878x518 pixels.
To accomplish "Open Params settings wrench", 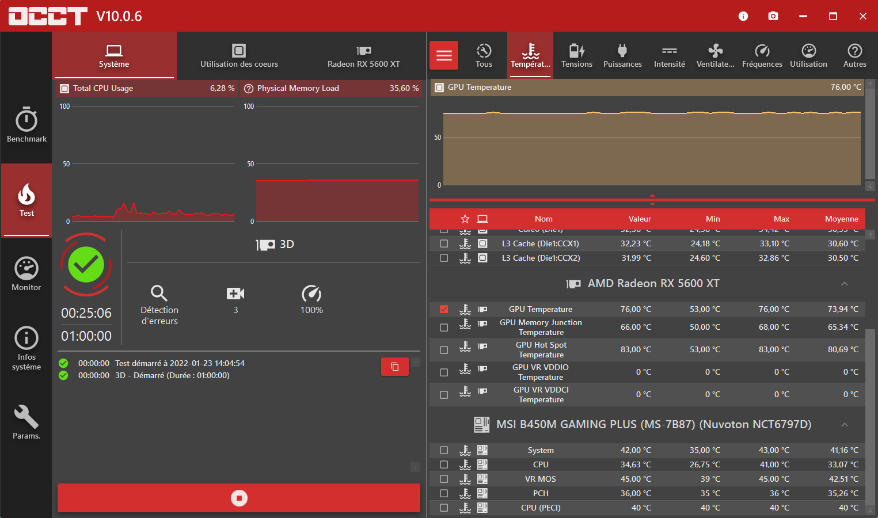I will pos(26,422).
